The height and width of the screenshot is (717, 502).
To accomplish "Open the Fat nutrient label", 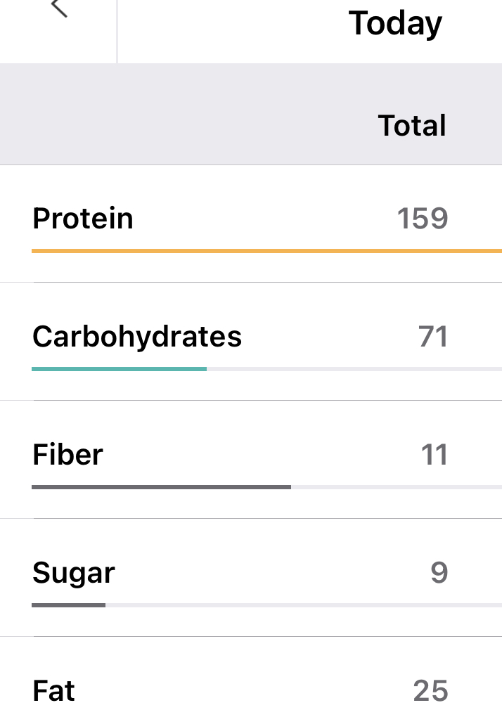I will tap(53, 691).
